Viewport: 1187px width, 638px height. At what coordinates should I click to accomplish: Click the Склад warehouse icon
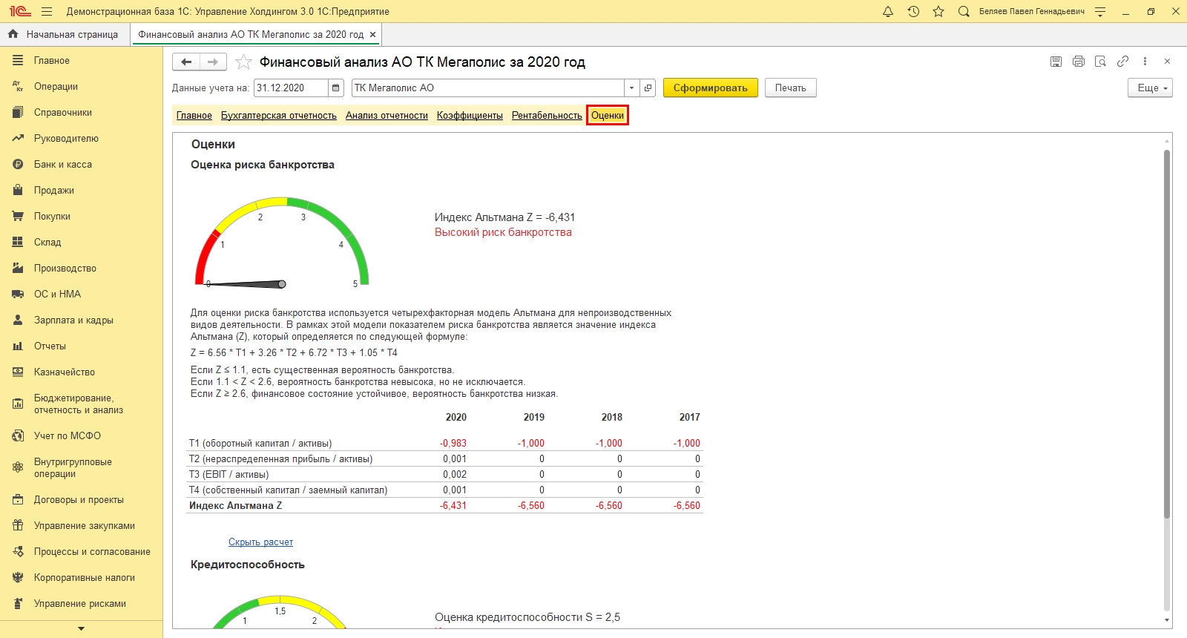click(x=18, y=243)
